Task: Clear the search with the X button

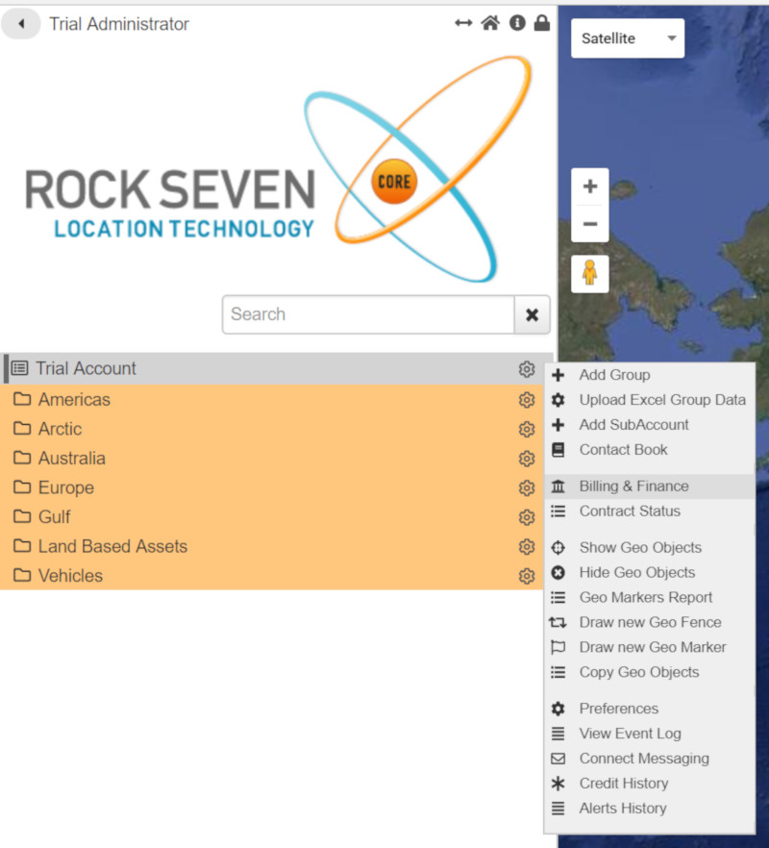Action: coord(533,314)
